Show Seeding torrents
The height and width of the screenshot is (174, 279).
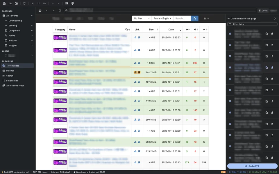[18, 26]
